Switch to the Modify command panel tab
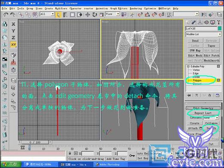 [194, 22]
